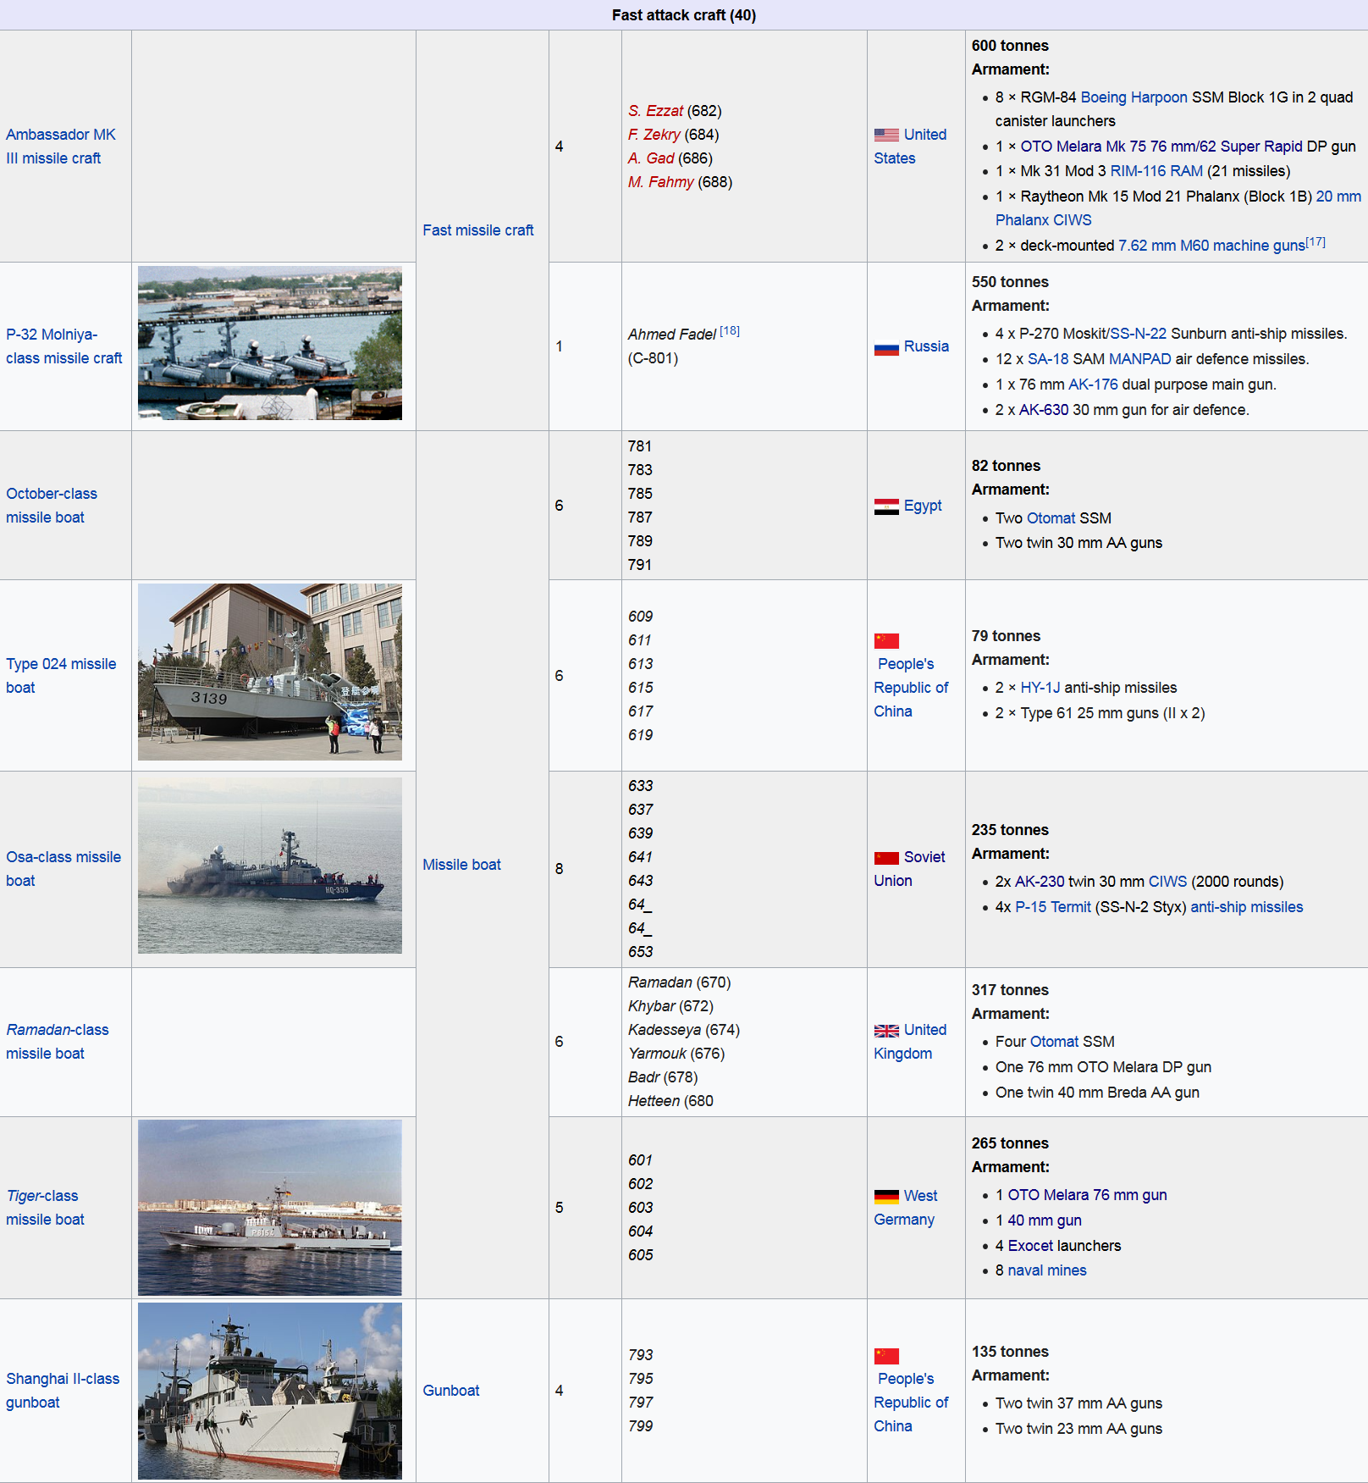Open the Type 024 missile boat photo
This screenshot has width=1368, height=1483.
270,672
